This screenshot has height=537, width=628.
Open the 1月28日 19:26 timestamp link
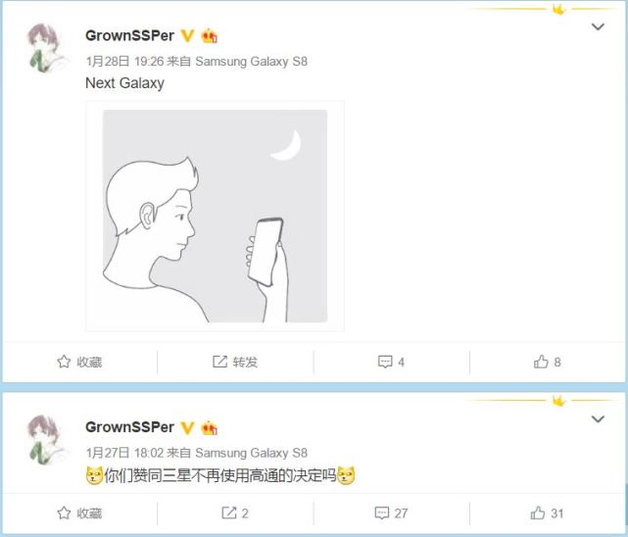point(125,62)
